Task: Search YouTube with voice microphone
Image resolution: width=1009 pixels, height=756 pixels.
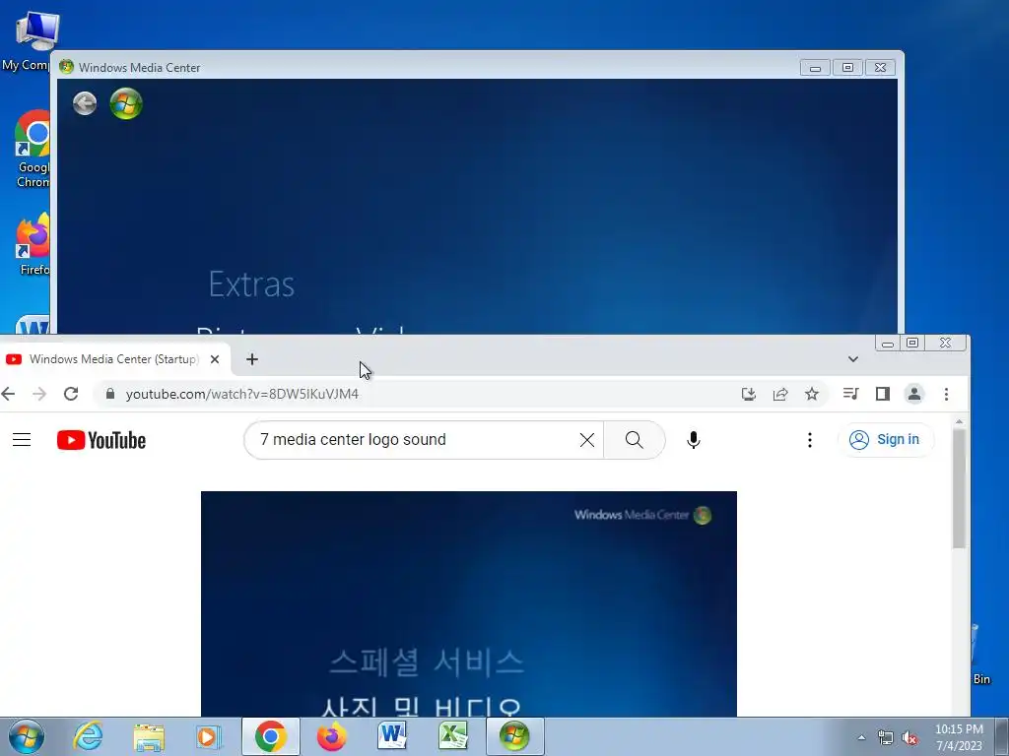Action: 693,440
